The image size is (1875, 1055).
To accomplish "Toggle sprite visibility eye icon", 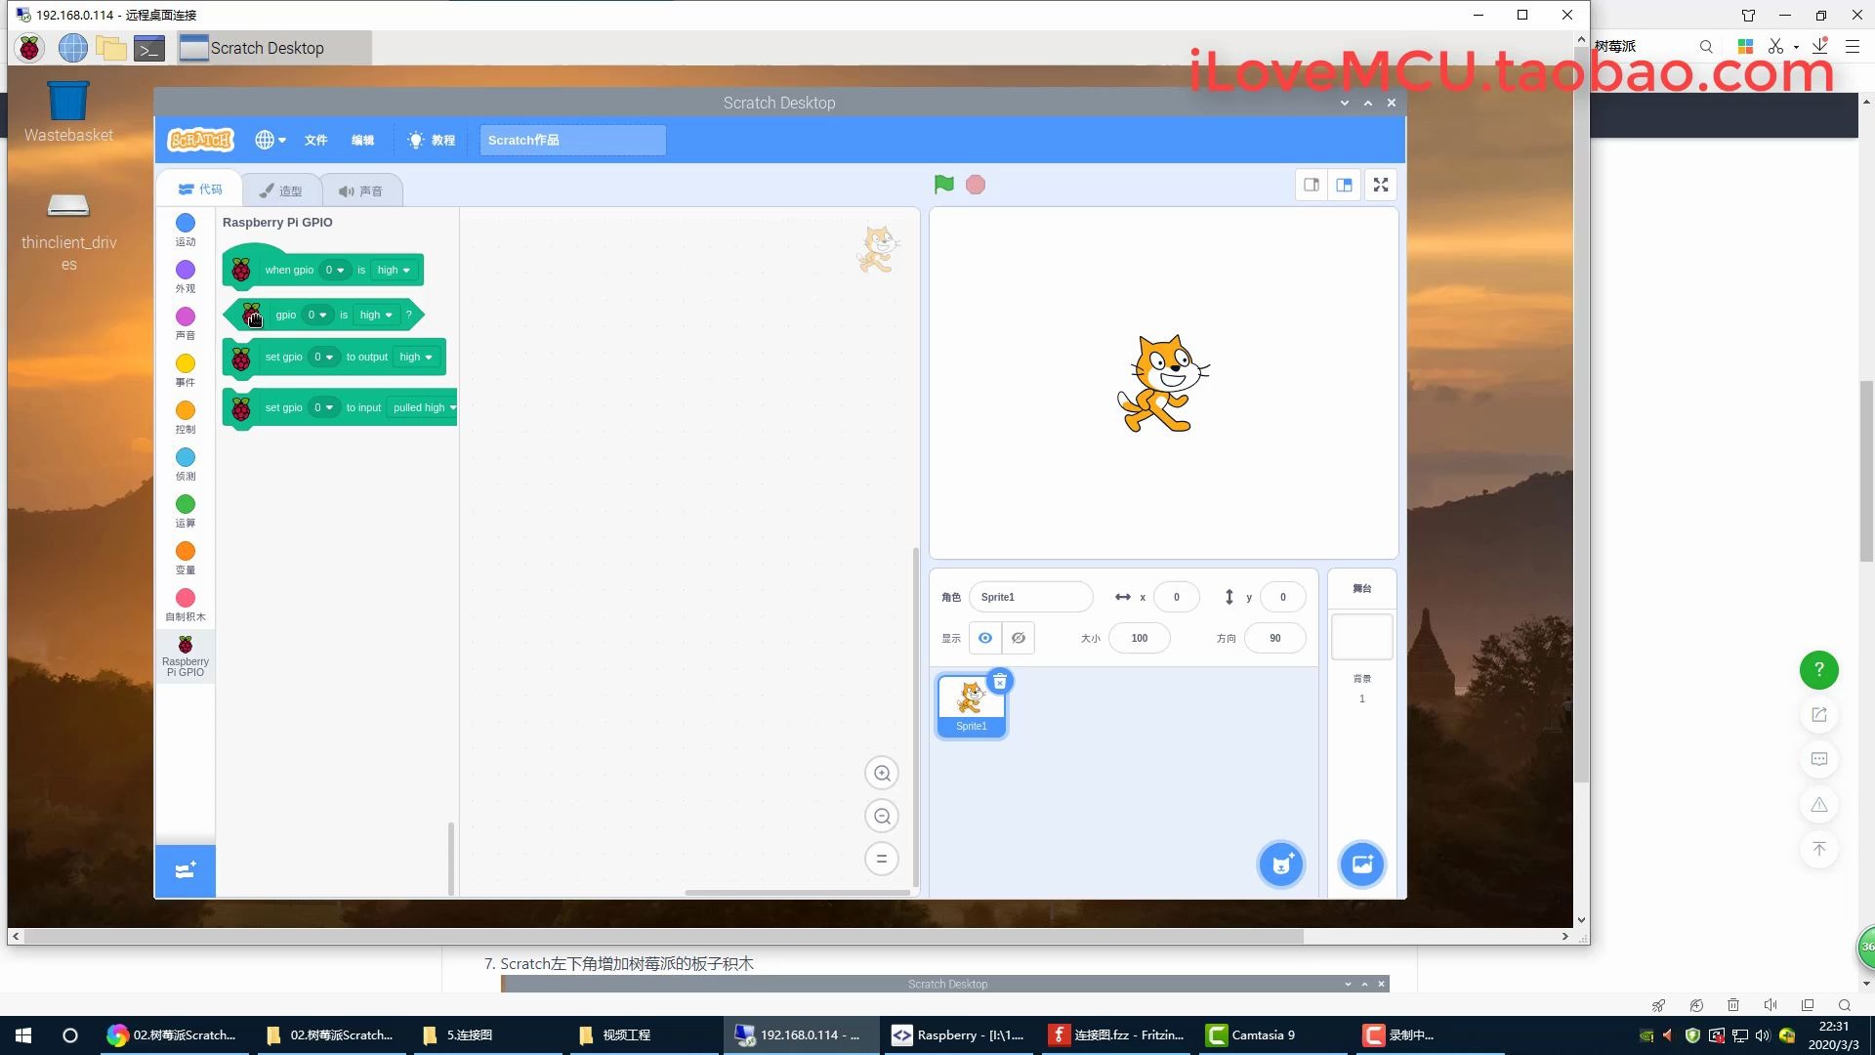I will point(983,638).
